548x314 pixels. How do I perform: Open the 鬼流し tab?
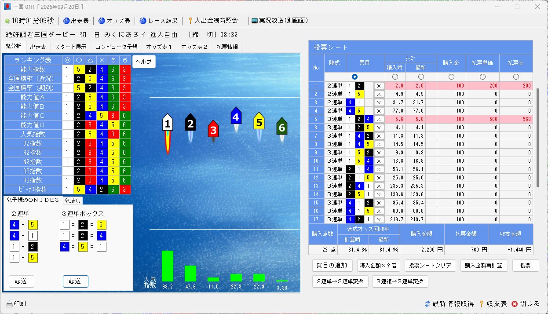(x=73, y=201)
